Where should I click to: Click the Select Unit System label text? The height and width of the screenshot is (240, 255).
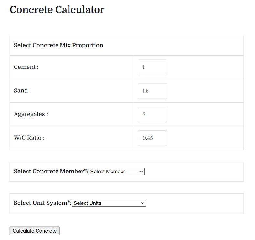pyautogui.click(x=40, y=203)
